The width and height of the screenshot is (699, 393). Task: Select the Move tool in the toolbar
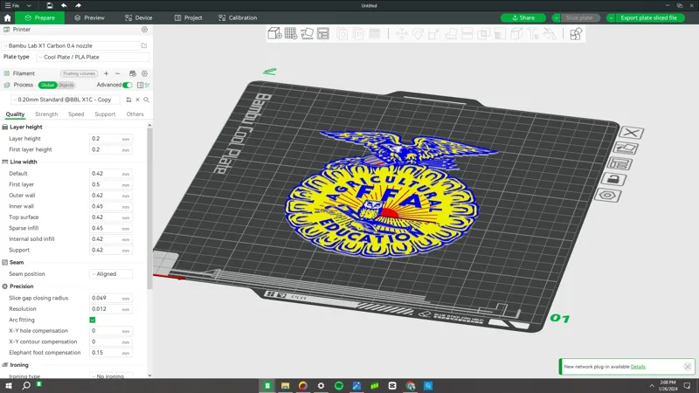[402, 34]
